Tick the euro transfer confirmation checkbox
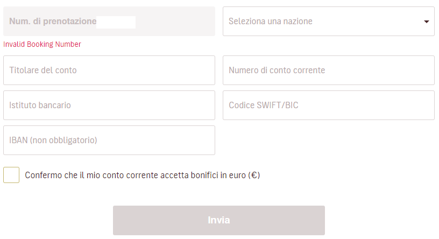Viewport: 439px width, 239px height. pyautogui.click(x=11, y=175)
